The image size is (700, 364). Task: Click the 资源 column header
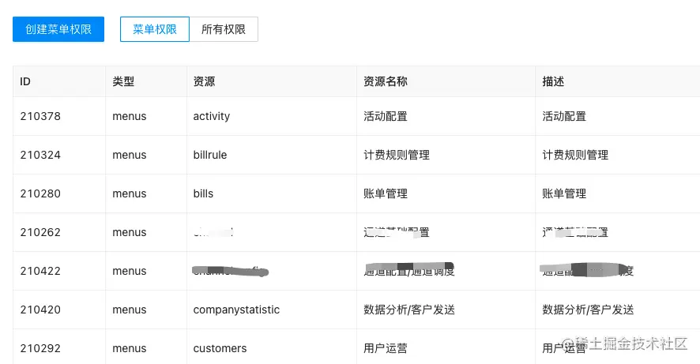[x=204, y=81]
